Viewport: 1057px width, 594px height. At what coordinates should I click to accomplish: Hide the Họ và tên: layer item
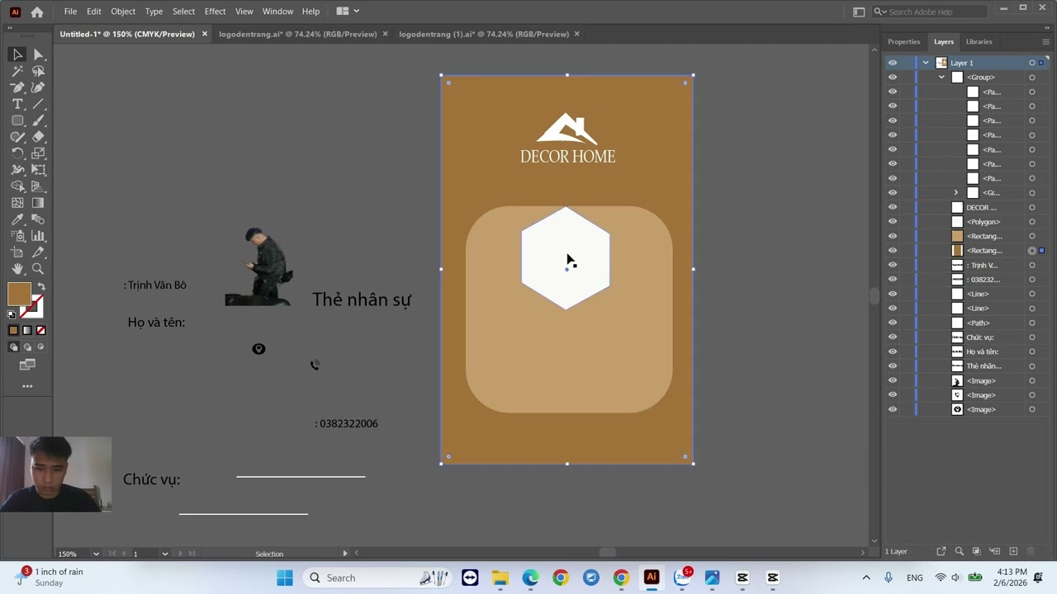click(892, 351)
